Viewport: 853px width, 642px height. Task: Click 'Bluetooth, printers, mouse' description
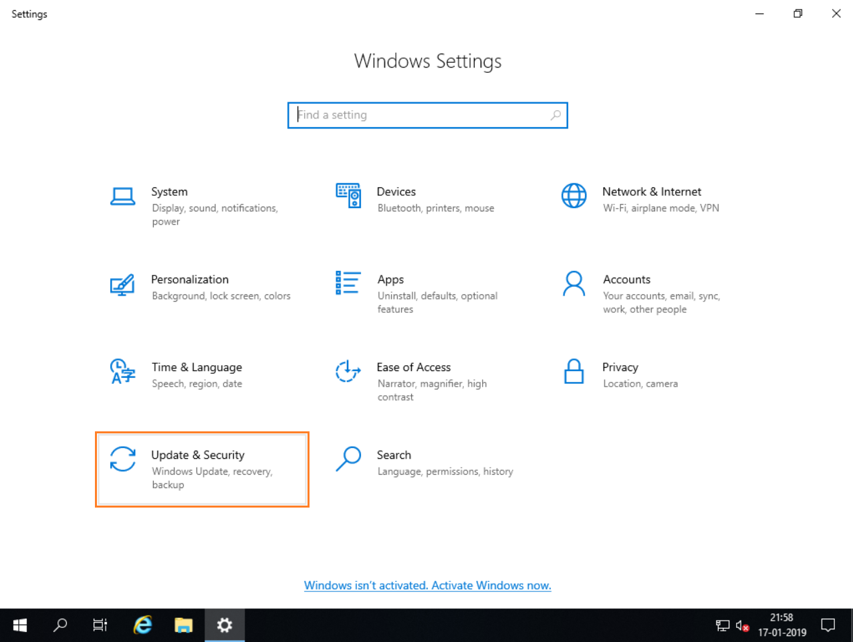click(x=436, y=208)
